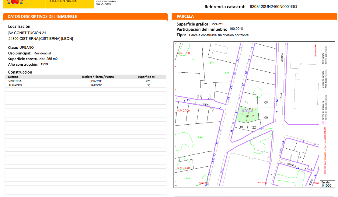The height and width of the screenshot is (197, 338).
Task: Click the 'Superficie gráfica:' label
Action: [193, 24]
